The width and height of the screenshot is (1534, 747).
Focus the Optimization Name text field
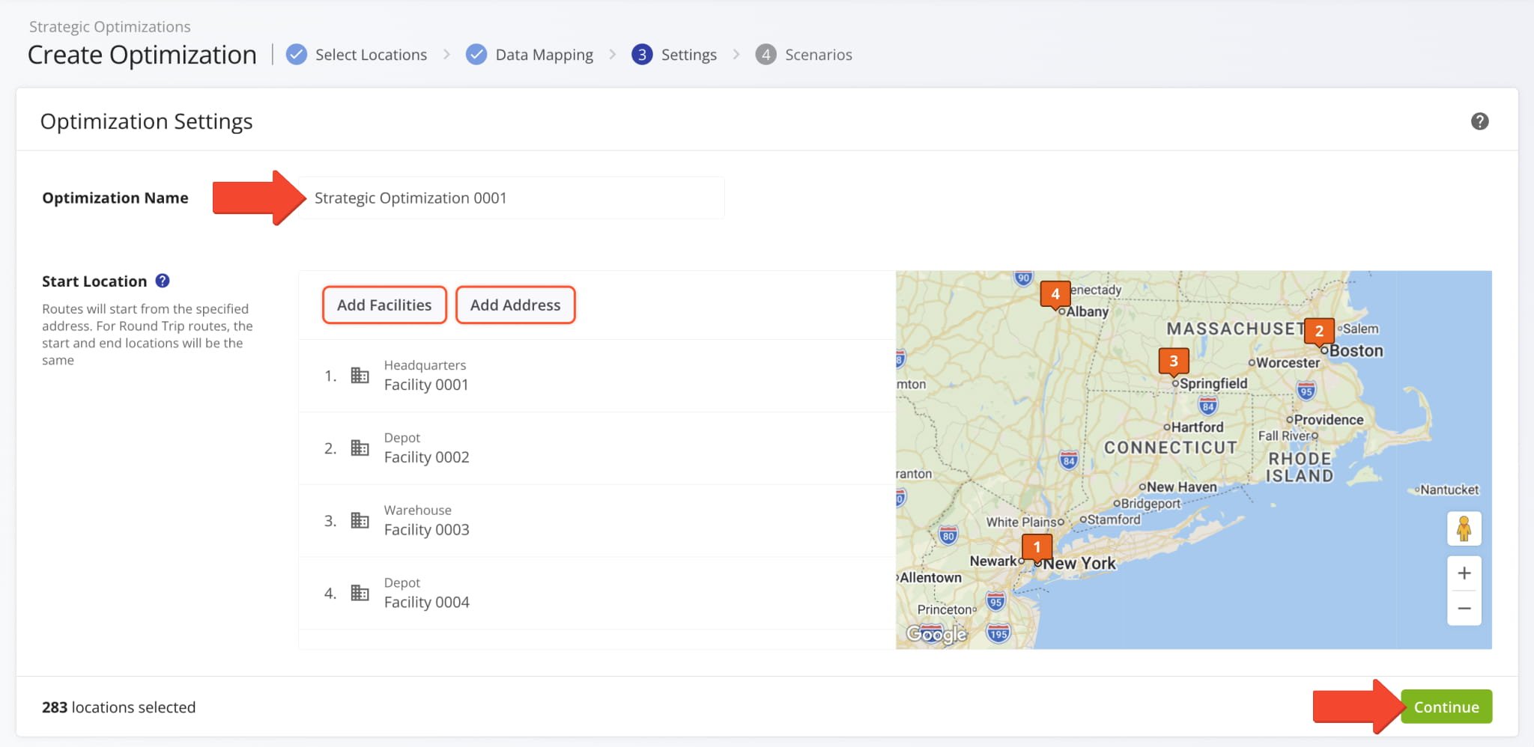tap(512, 198)
